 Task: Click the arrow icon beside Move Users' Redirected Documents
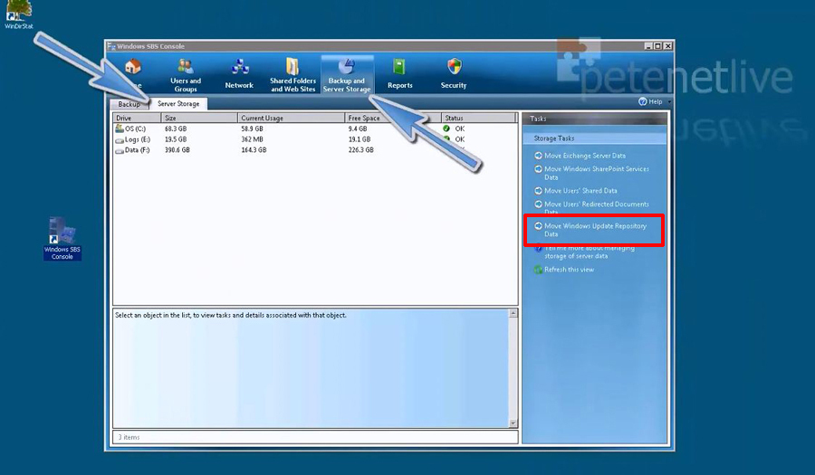click(x=539, y=204)
